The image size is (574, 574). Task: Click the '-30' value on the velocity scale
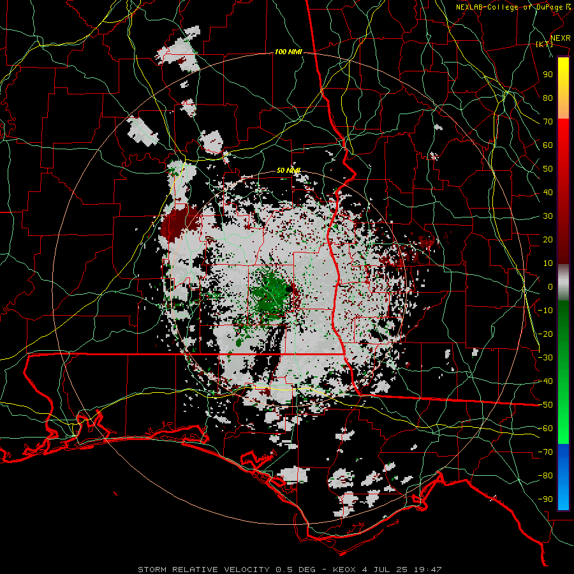tap(545, 358)
